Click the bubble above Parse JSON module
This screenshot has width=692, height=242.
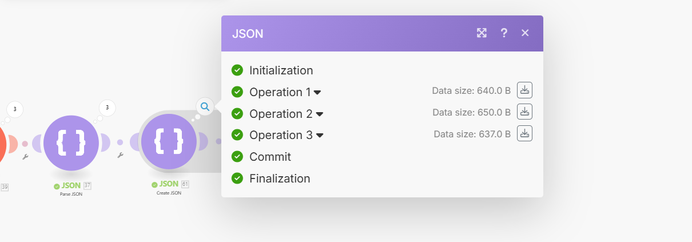[x=108, y=108]
